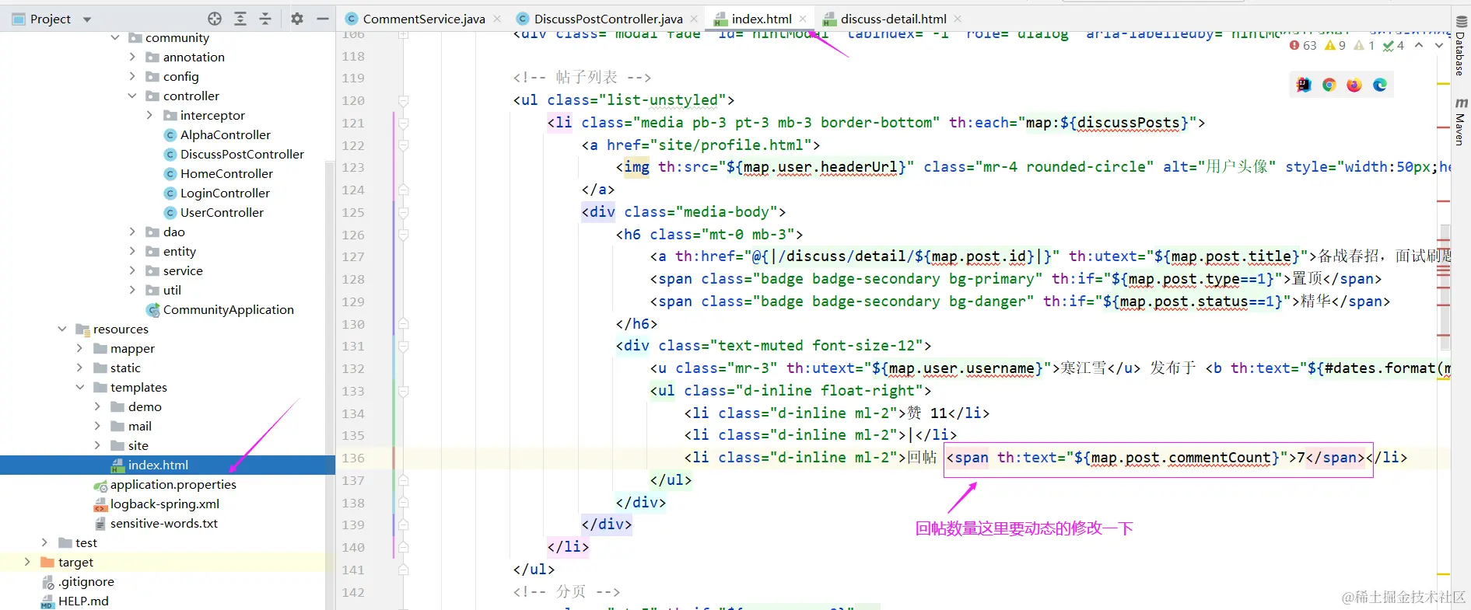The height and width of the screenshot is (610, 1471).
Task: Open HomeController in project tree
Action: tap(219, 173)
